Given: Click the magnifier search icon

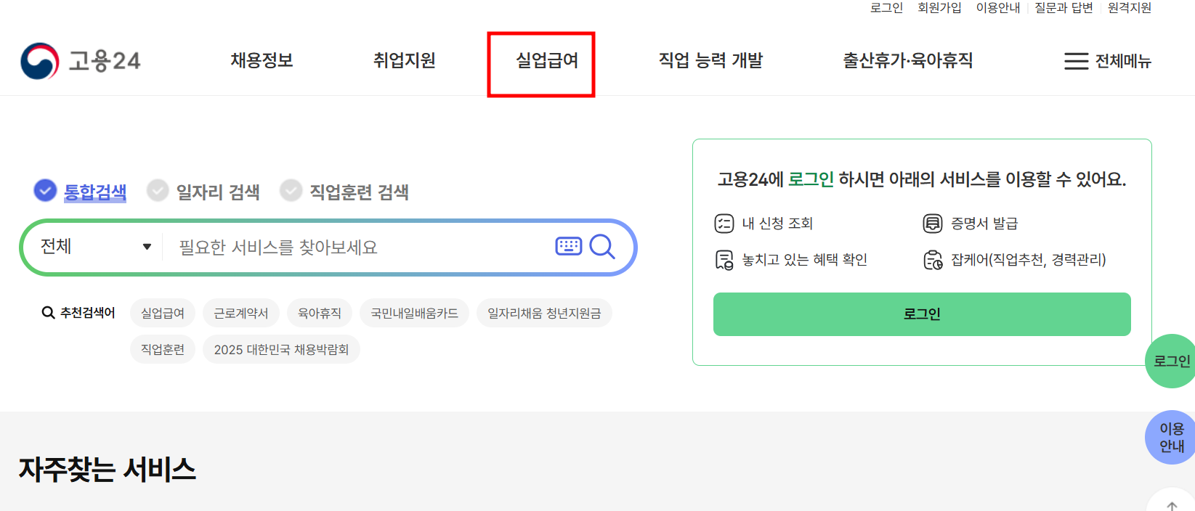Looking at the screenshot, I should (602, 248).
